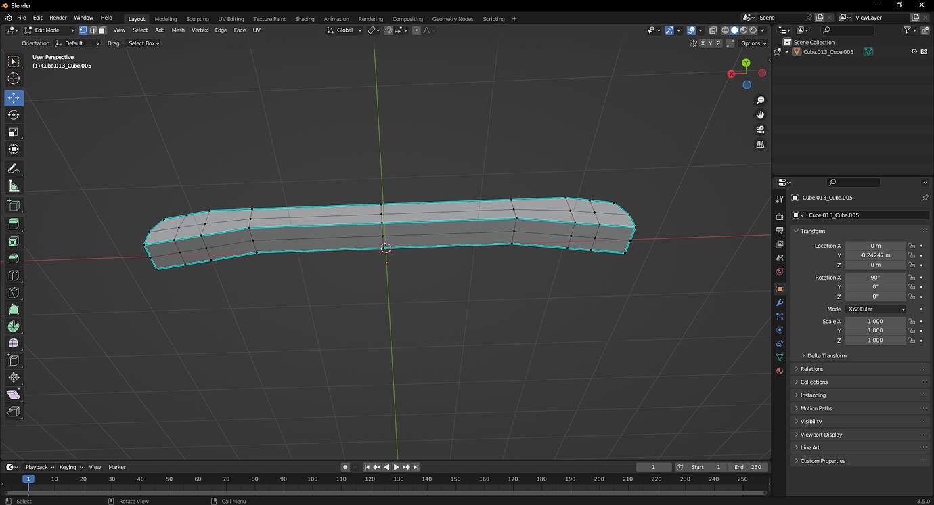Open the Material Properties tab
Viewport: 934px width, 505px height.
(x=779, y=371)
